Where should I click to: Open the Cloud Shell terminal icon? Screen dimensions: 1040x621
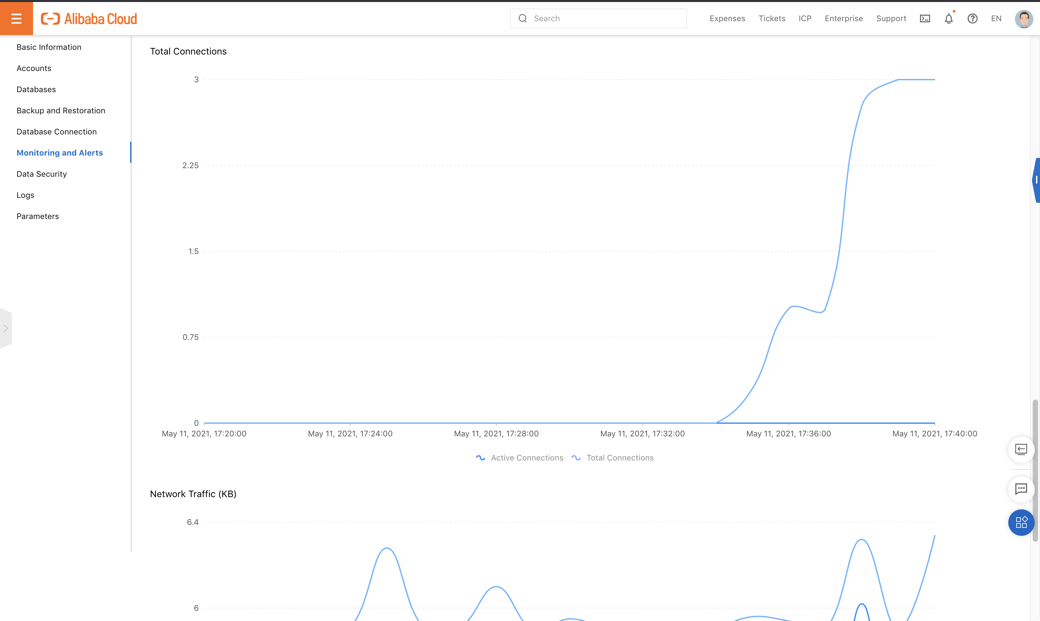tap(925, 18)
